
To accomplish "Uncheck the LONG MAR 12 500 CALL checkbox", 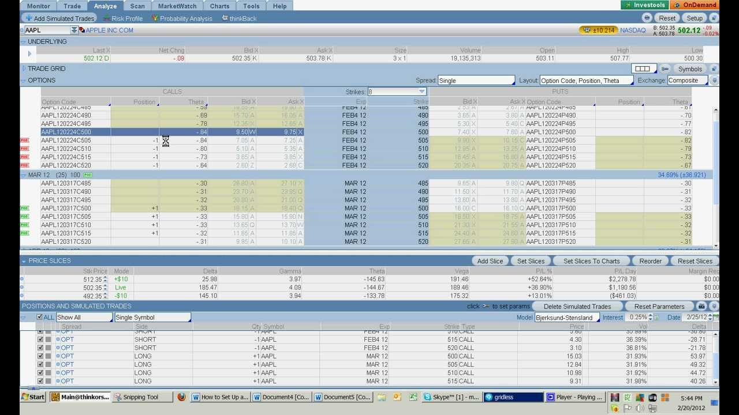I will 40,356.
